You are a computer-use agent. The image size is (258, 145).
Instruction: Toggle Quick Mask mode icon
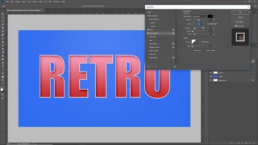[3, 95]
